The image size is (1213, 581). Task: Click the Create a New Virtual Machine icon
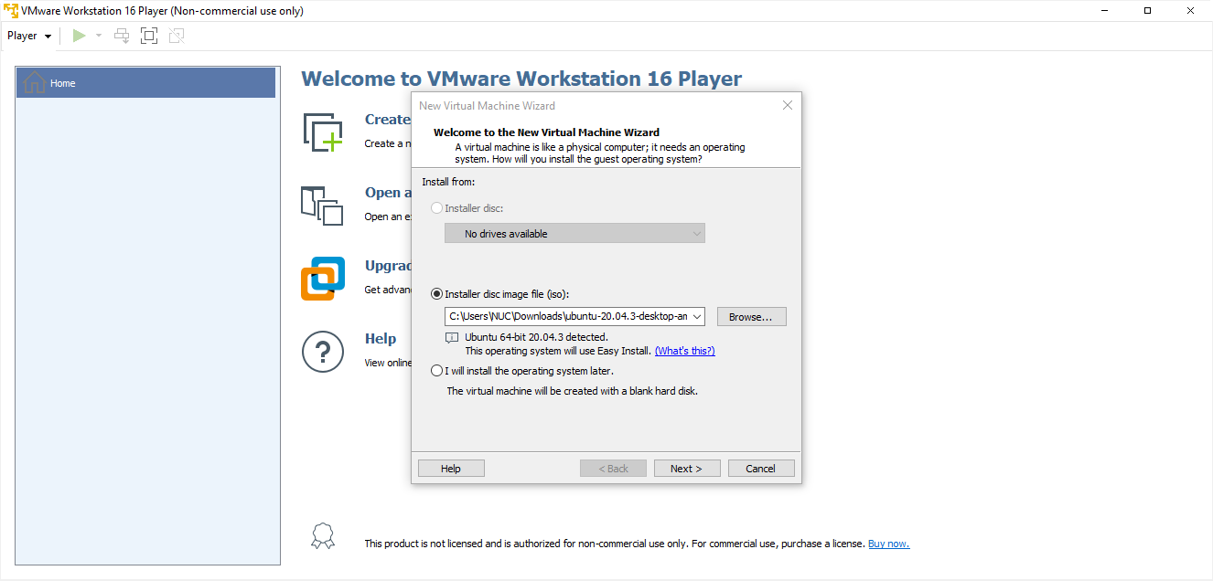[x=323, y=132]
